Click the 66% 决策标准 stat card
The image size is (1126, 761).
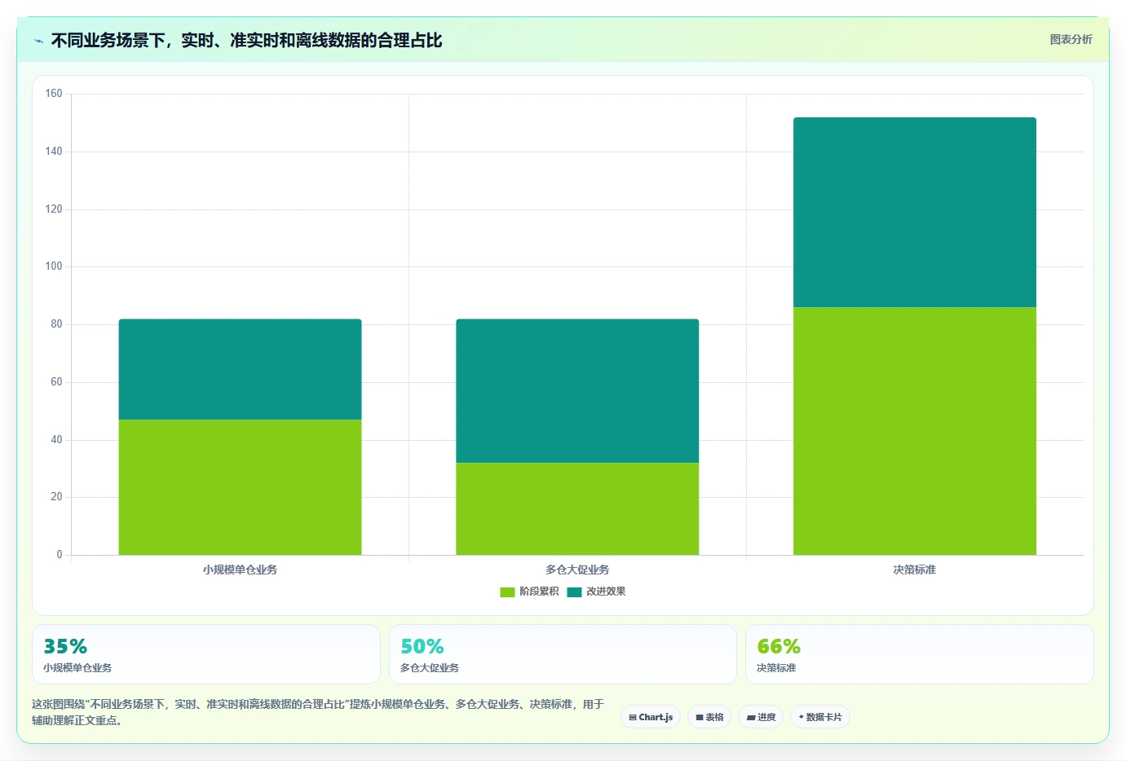tap(920, 654)
